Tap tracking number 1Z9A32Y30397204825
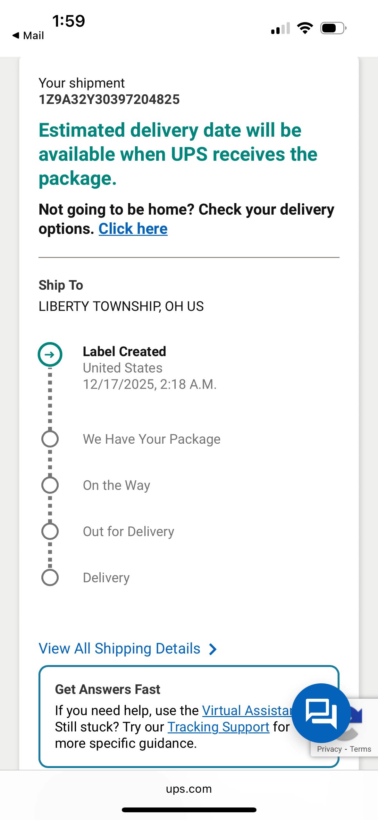Screen dimensions: 378x820 tap(109, 99)
